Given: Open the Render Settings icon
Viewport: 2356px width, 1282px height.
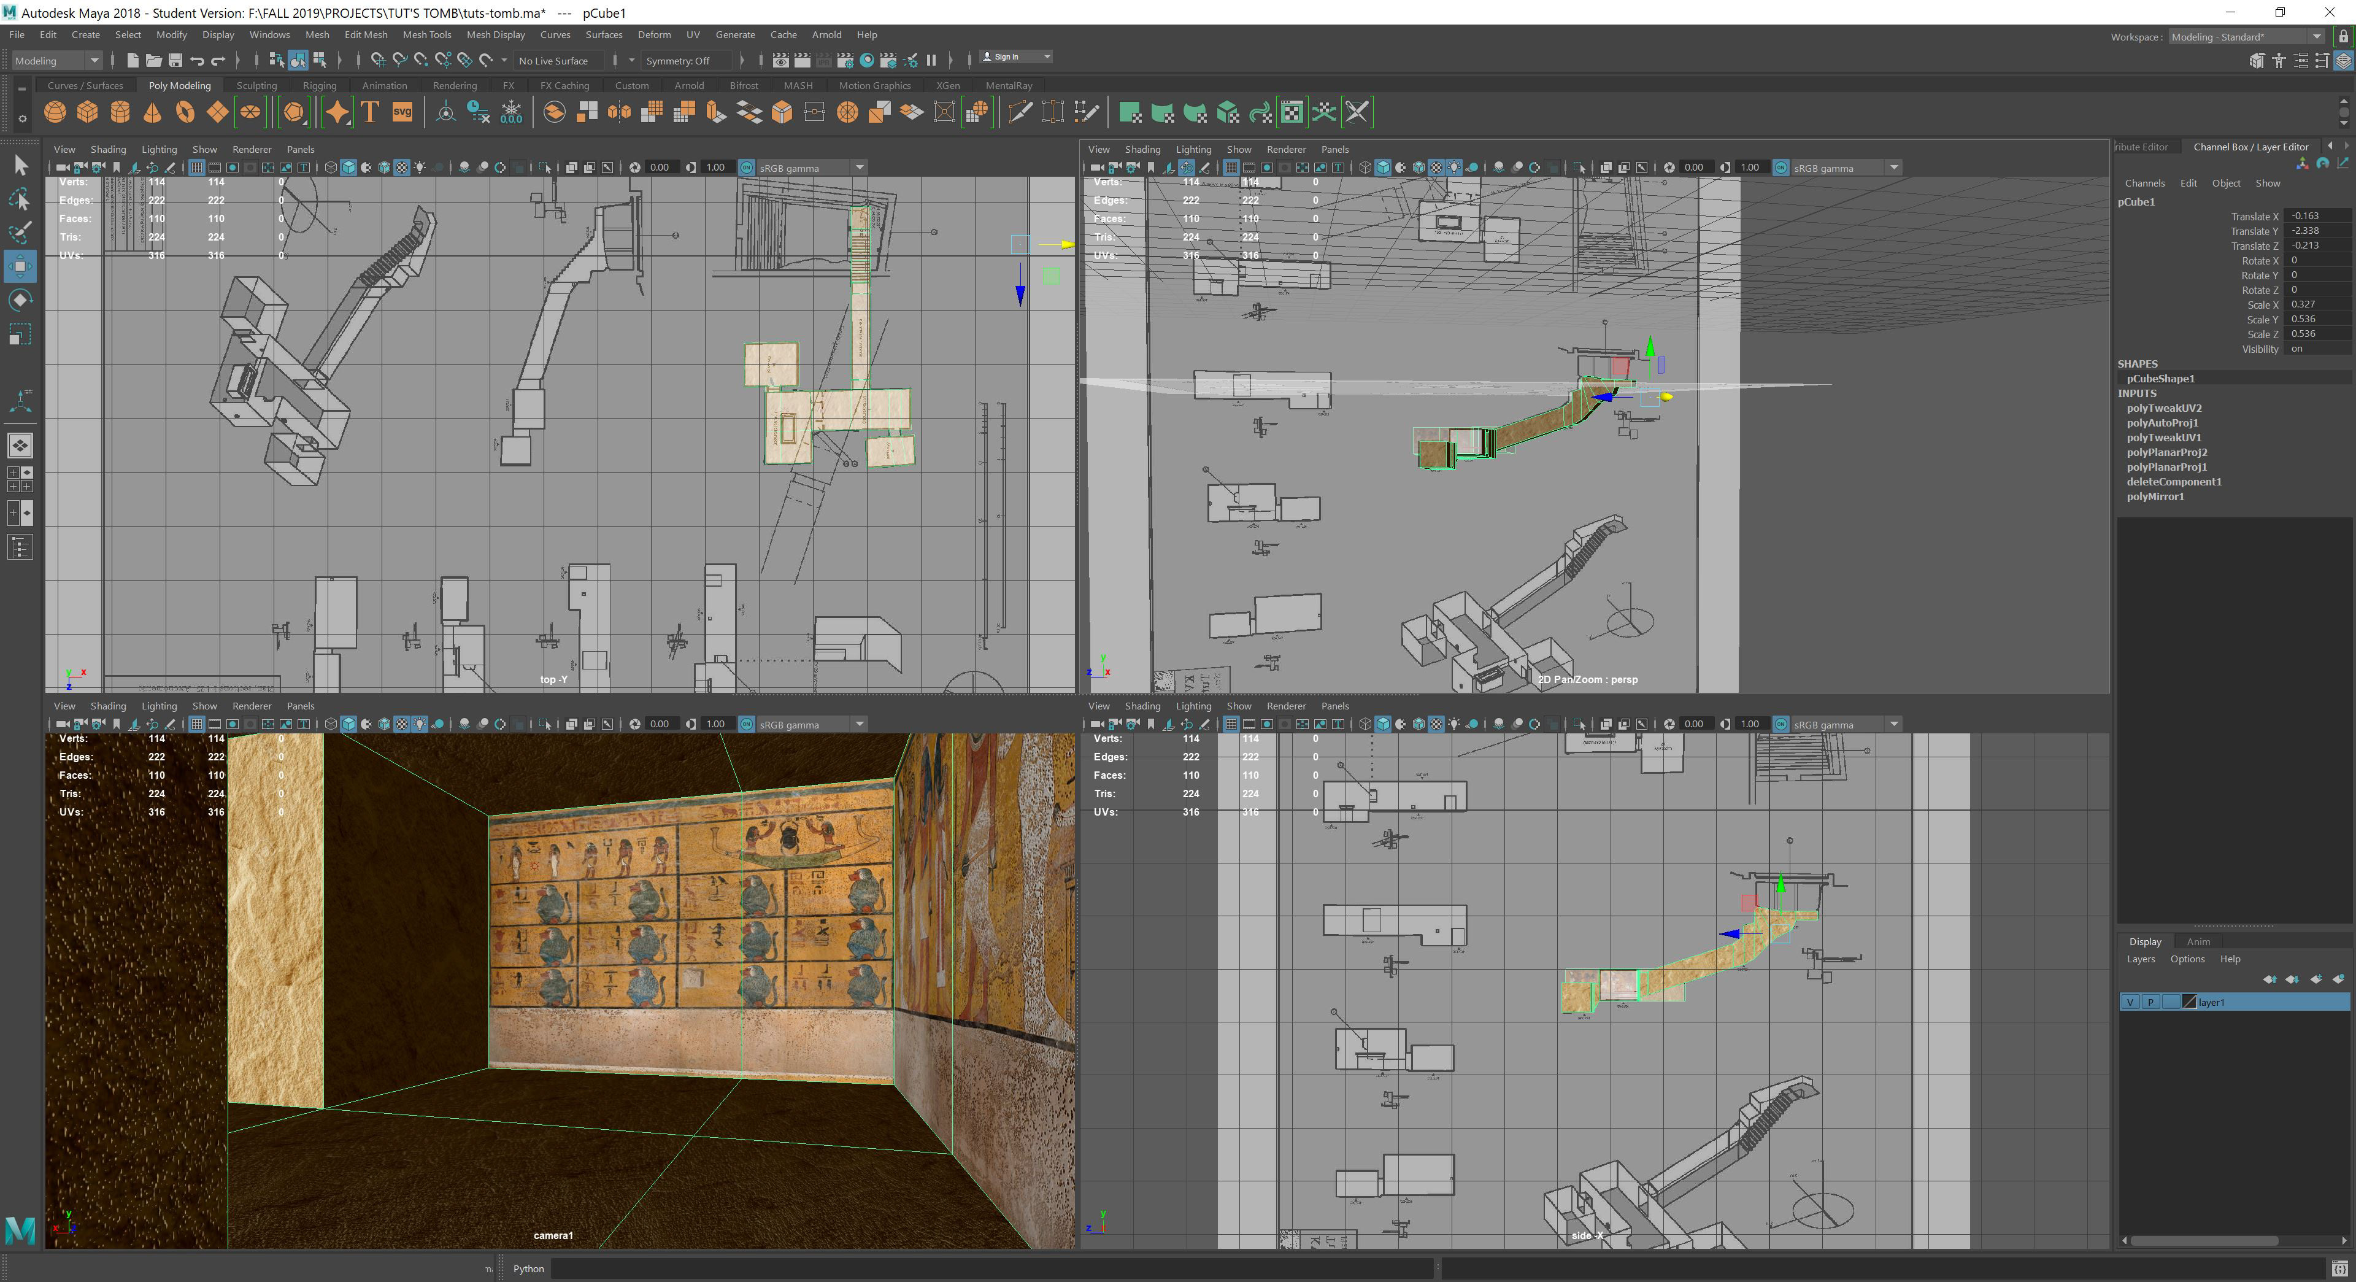Looking at the screenshot, I should tap(845, 60).
